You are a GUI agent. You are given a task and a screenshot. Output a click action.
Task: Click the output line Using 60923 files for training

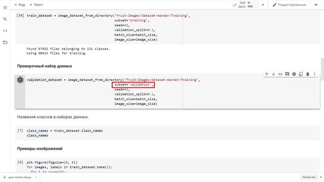pos(57,53)
